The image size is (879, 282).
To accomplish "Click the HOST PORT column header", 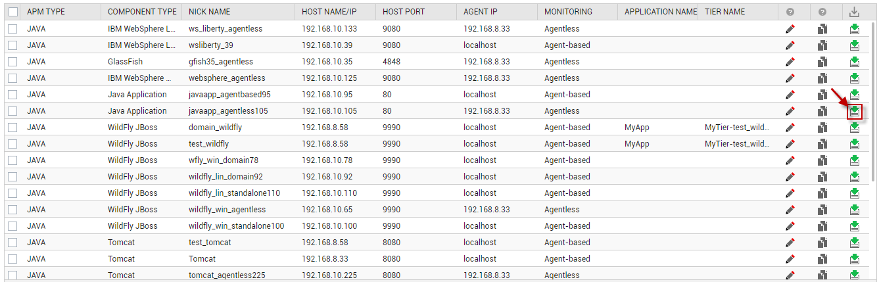I will click(402, 12).
